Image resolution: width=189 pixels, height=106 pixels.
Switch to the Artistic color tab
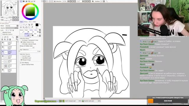tap(34, 22)
